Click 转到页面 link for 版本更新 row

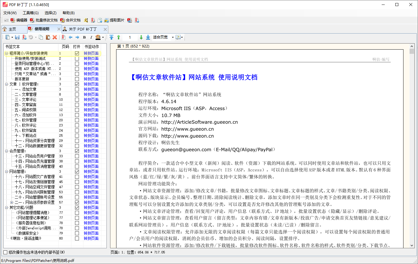tap(91, 79)
